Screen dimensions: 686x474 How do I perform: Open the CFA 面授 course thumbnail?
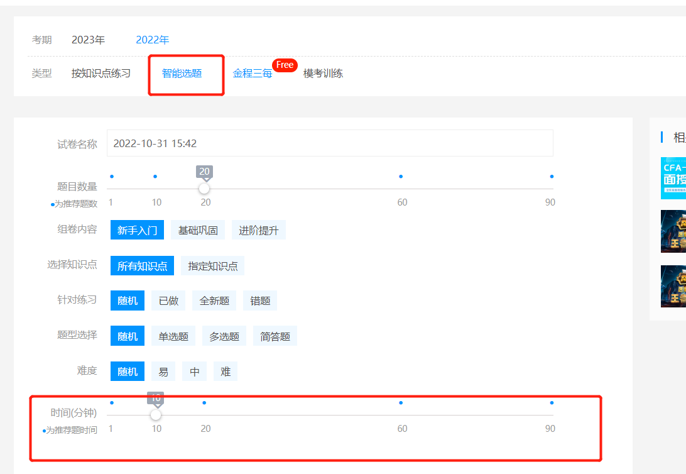click(x=673, y=178)
